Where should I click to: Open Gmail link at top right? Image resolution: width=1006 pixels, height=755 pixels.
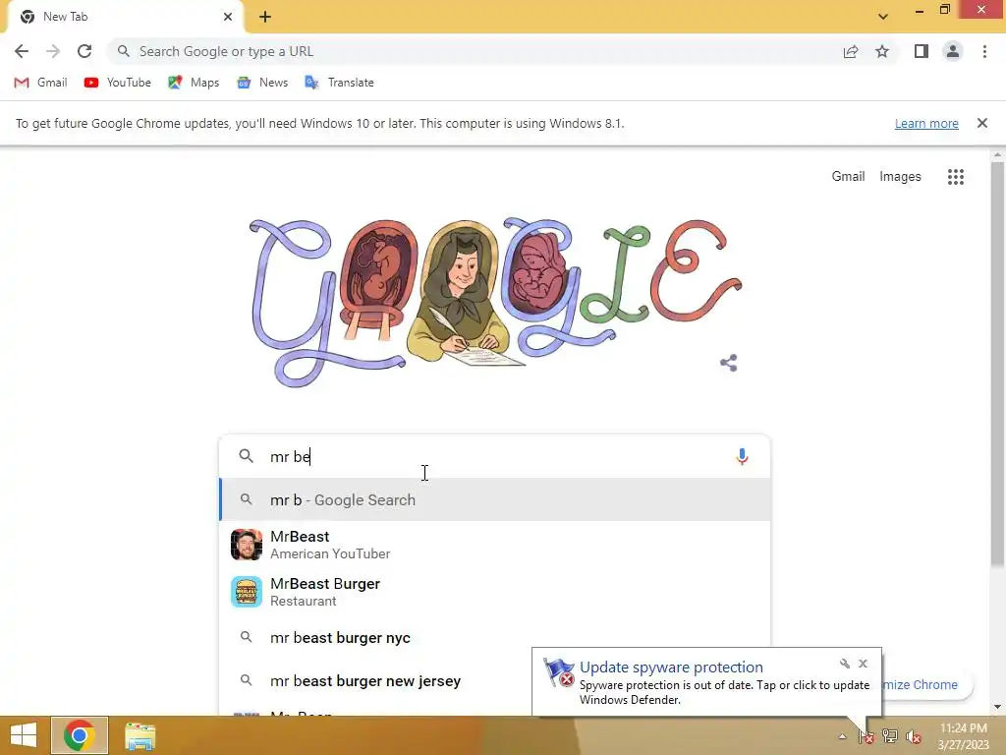point(848,176)
